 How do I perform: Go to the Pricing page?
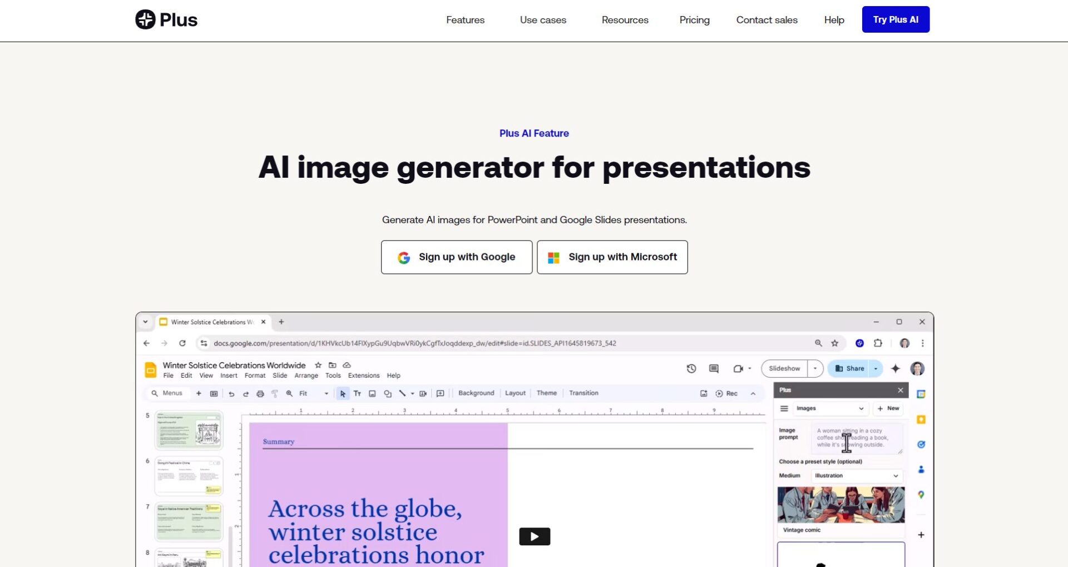[x=694, y=20]
